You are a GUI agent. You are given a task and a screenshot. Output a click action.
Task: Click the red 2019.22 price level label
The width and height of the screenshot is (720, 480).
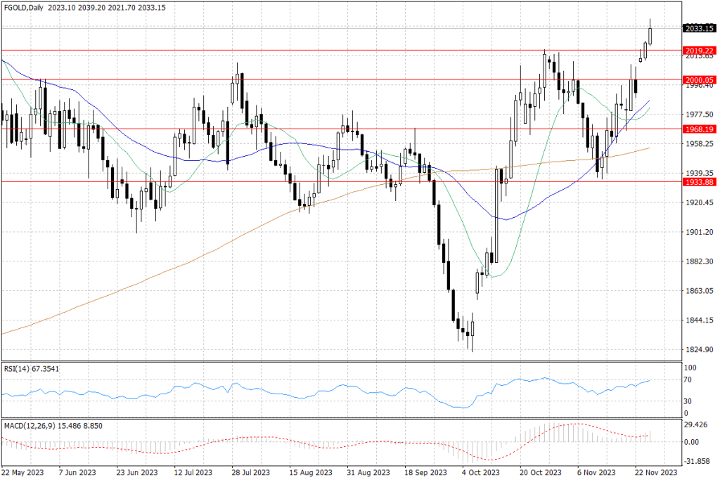click(x=699, y=51)
